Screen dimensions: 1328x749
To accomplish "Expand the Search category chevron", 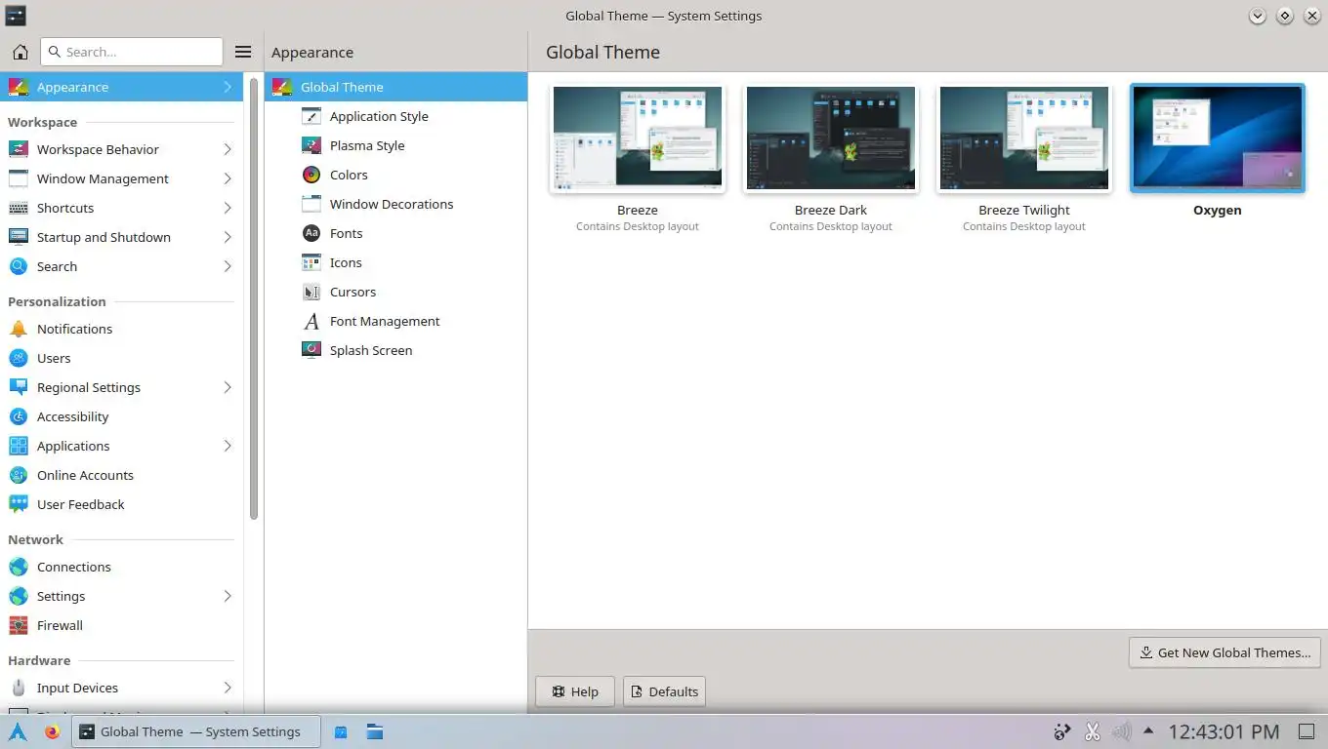I will (228, 266).
